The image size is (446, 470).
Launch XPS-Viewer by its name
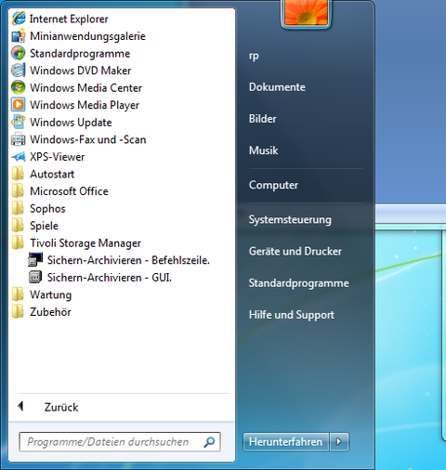[x=57, y=157]
